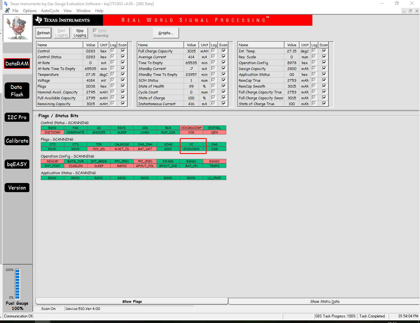This screenshot has height=323, width=420.
Task: Click the Start Logging button
Action: coord(61,33)
